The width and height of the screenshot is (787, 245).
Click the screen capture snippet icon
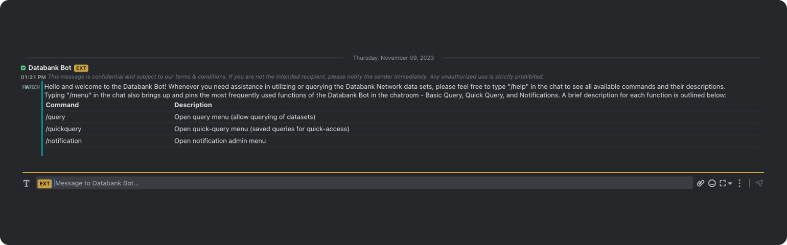tap(723, 183)
